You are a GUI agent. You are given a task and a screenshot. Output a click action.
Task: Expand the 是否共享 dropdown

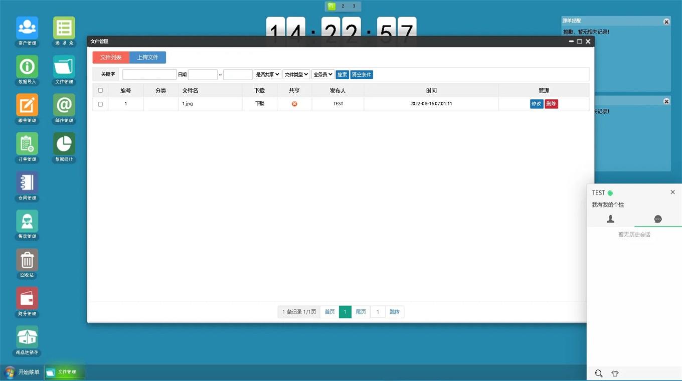pos(267,74)
